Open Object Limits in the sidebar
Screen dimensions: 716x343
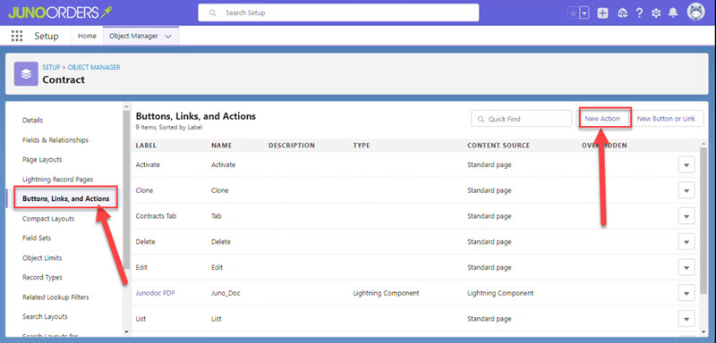click(42, 258)
